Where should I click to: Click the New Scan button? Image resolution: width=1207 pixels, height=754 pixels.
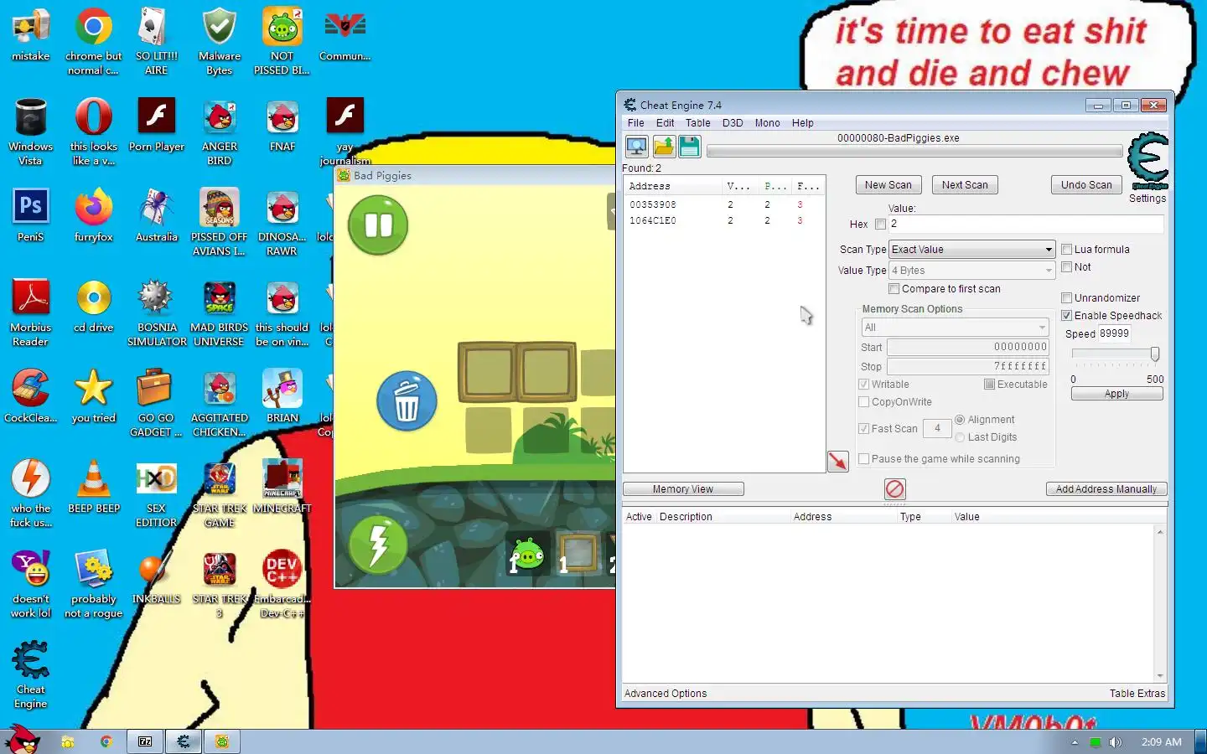point(888,185)
